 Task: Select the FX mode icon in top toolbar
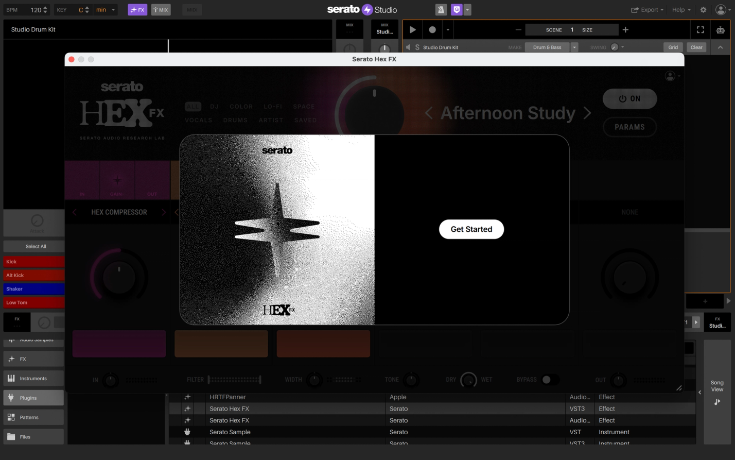[137, 9]
